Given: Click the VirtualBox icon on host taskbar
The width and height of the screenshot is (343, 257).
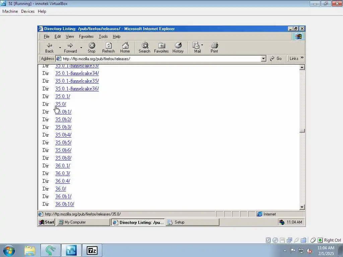Looking at the screenshot, I should click(71, 251).
